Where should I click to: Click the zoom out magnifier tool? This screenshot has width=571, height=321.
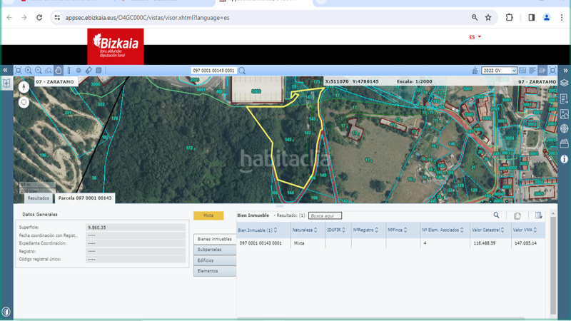pyautogui.click(x=39, y=71)
